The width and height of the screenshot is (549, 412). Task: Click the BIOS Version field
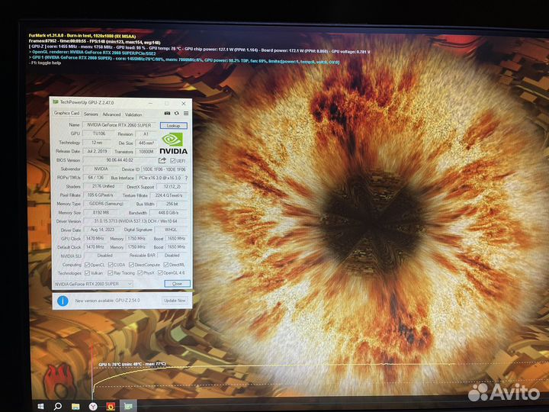tap(120, 160)
